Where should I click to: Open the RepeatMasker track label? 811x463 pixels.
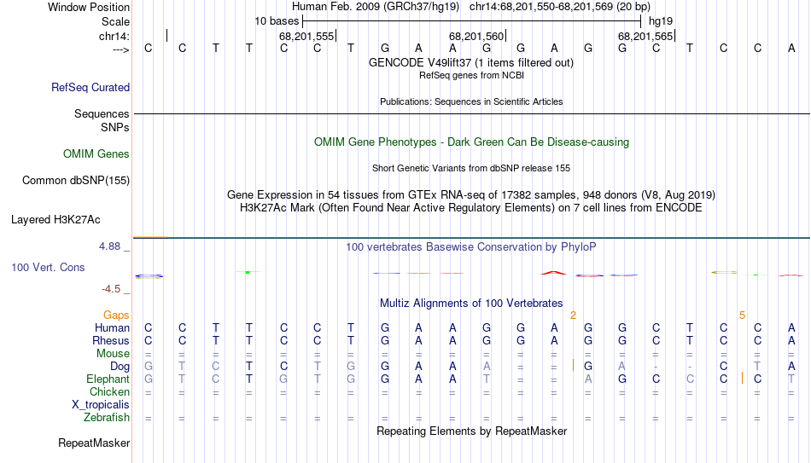click(x=94, y=443)
